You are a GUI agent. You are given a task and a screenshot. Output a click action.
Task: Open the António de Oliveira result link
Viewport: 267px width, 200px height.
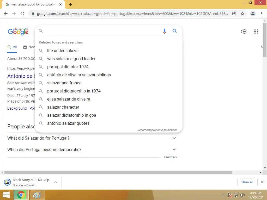point(21,76)
